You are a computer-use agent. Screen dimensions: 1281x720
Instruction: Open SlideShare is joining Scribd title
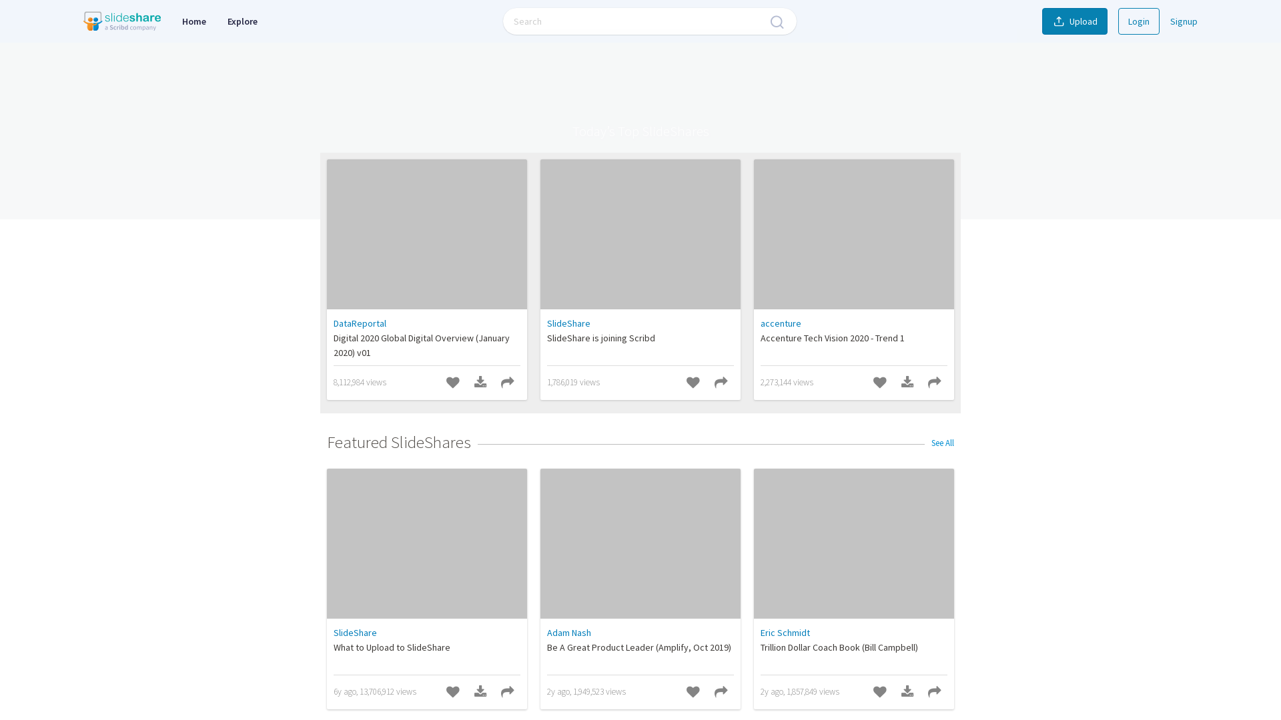(601, 338)
